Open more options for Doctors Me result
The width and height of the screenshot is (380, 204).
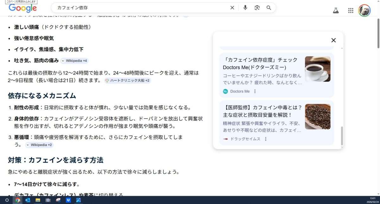[255, 91]
